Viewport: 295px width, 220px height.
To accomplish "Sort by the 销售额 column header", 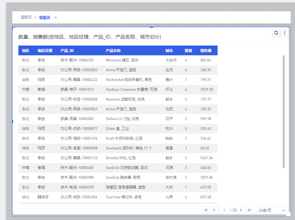I will pyautogui.click(x=206, y=50).
